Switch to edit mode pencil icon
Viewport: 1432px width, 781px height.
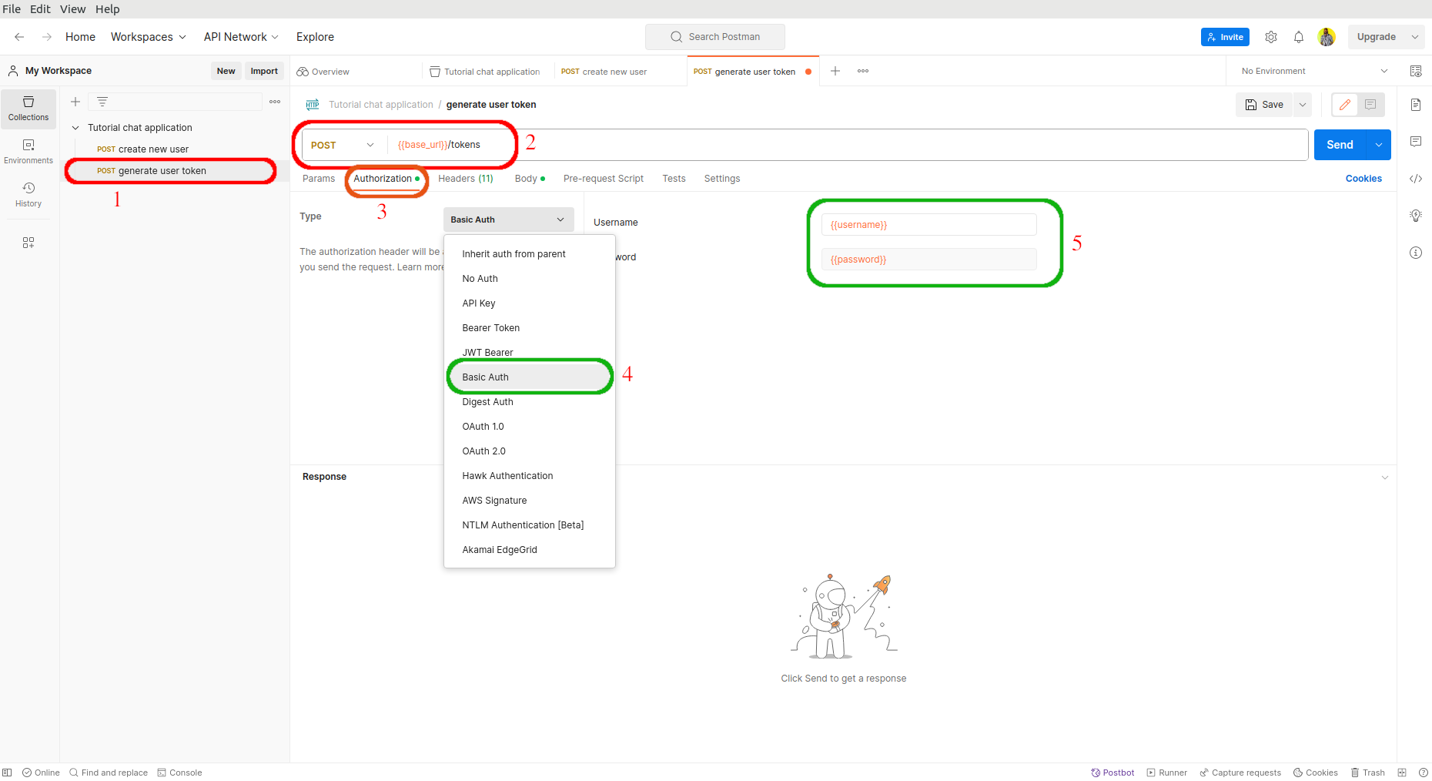[1345, 105]
